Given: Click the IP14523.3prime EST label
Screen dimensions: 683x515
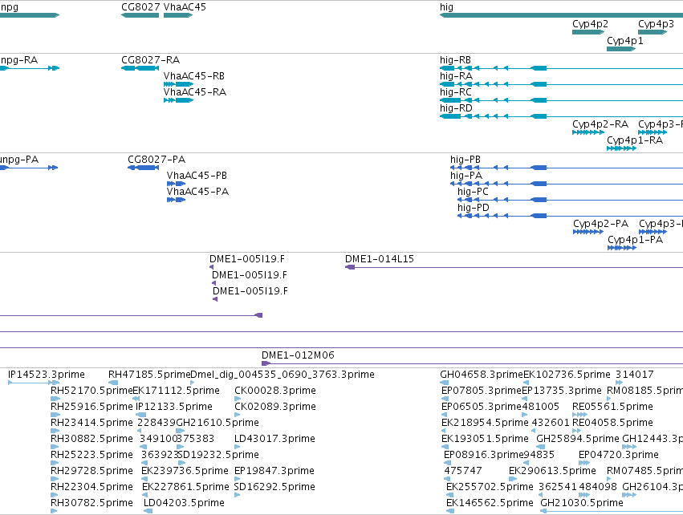Looking at the screenshot, I should point(47,375).
